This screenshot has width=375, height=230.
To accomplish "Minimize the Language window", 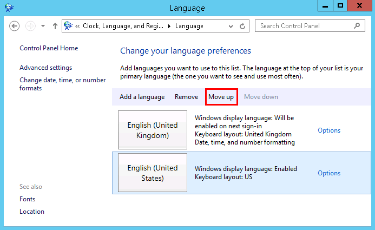I will (325, 6).
